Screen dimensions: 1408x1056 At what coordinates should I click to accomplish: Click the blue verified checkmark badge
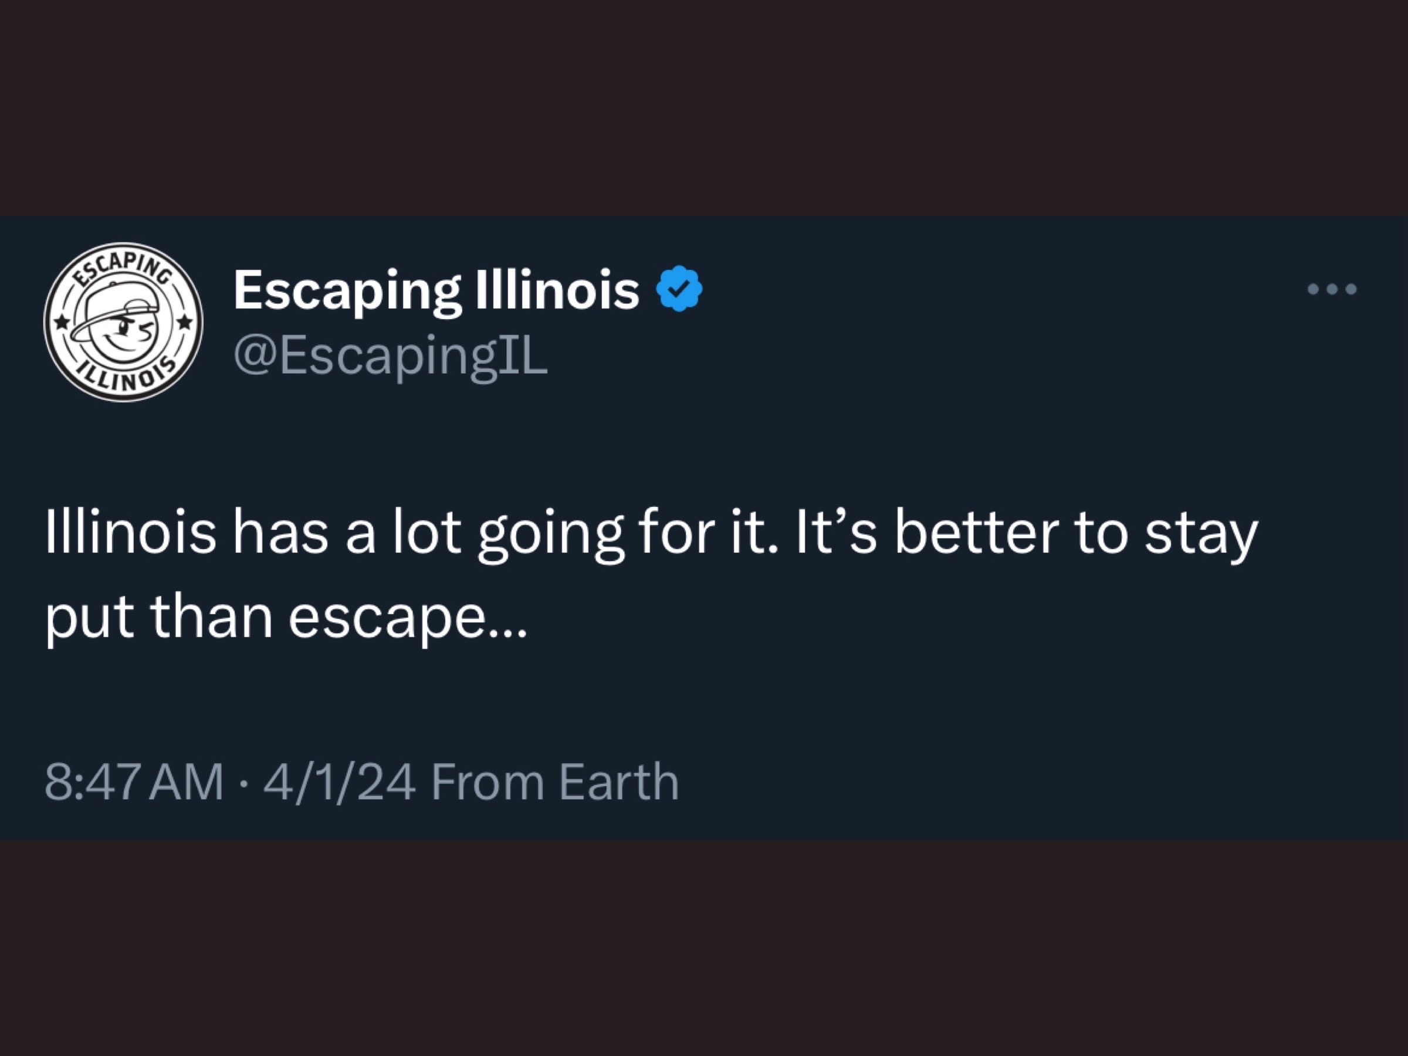(x=679, y=289)
